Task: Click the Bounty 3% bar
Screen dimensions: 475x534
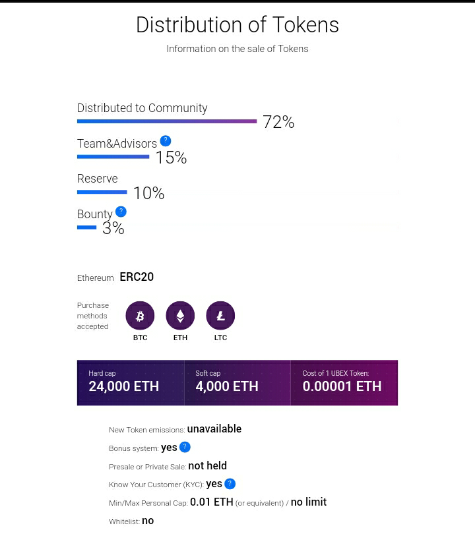Action: click(x=86, y=227)
